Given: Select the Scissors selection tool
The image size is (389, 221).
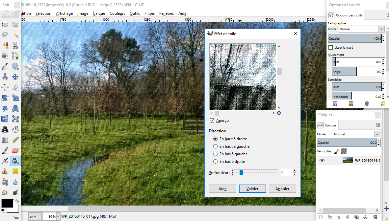Looking at the screenshot, I should (x=15, y=45).
